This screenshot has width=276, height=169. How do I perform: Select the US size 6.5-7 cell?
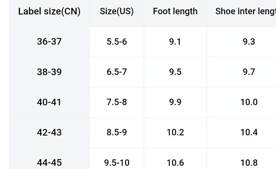[x=117, y=72]
